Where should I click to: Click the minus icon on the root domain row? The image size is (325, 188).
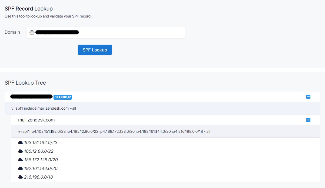click(308, 97)
